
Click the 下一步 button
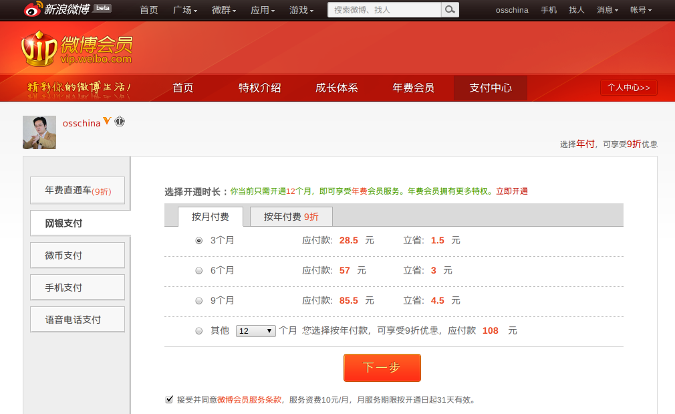[x=382, y=367]
